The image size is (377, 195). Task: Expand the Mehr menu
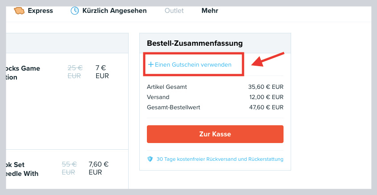click(x=210, y=10)
